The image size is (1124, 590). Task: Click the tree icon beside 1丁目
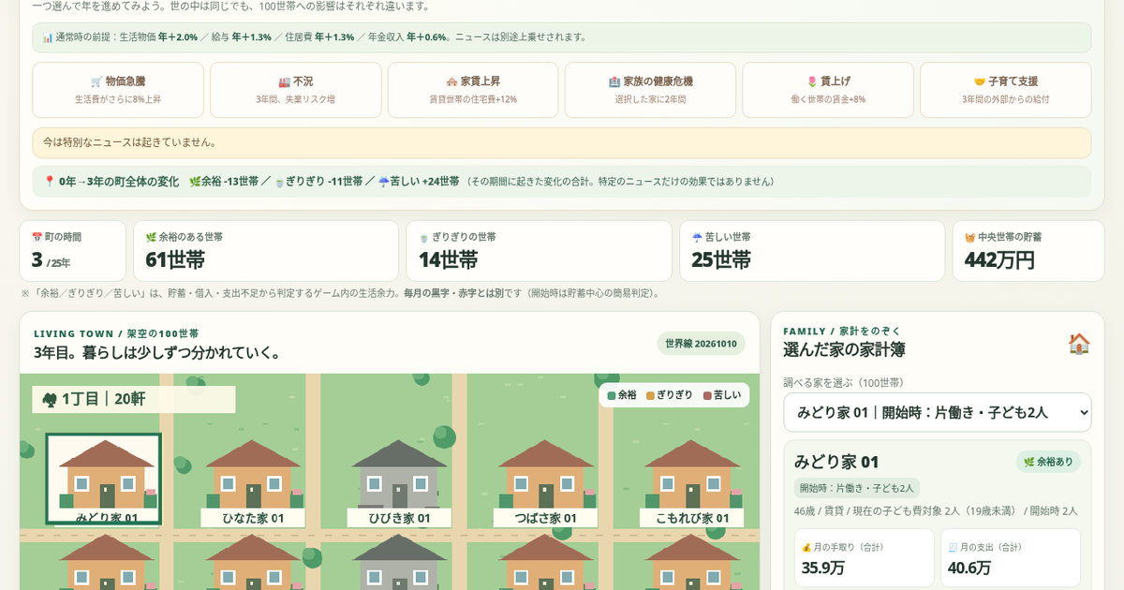click(x=50, y=400)
